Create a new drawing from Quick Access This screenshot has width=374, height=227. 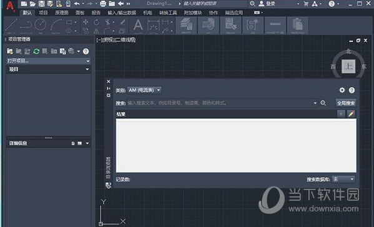pyautogui.click(x=24, y=4)
